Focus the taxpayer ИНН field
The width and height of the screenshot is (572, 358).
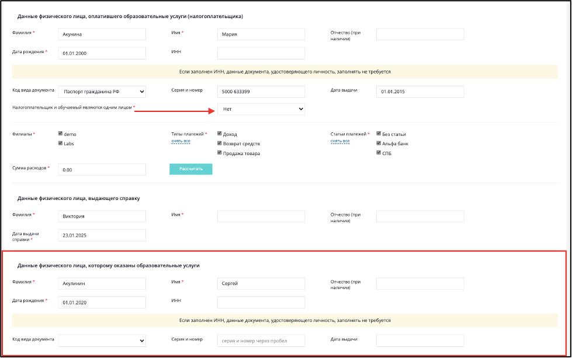click(x=261, y=53)
